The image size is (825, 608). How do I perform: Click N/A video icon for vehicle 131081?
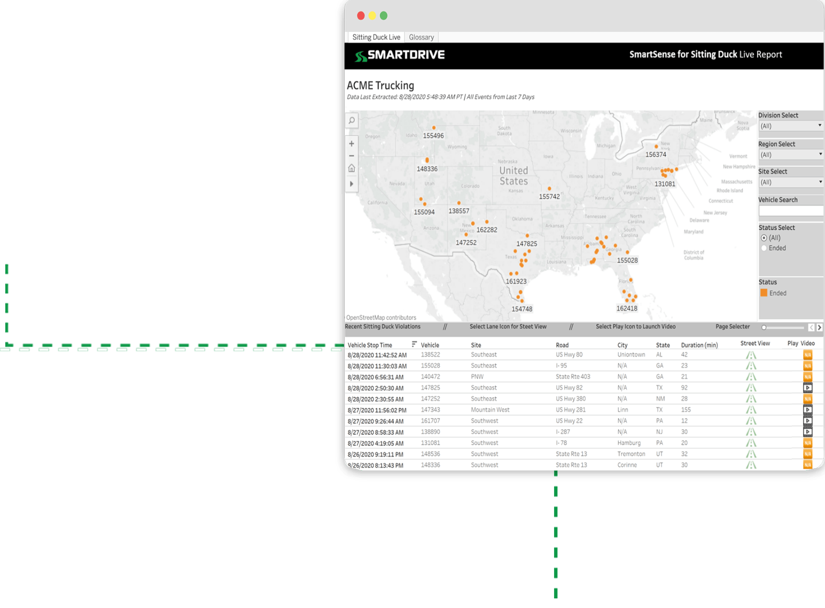tap(808, 443)
